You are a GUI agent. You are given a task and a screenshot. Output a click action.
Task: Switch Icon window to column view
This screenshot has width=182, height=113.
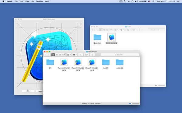[x=107, y=30]
